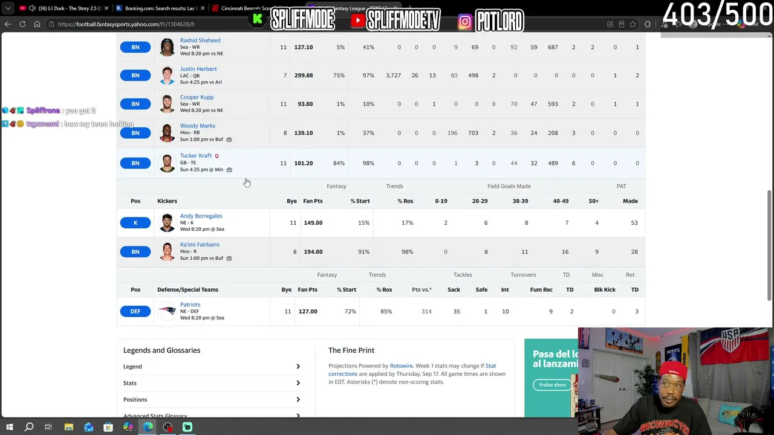Click the K slot button for Andy Borregales

[x=135, y=223]
